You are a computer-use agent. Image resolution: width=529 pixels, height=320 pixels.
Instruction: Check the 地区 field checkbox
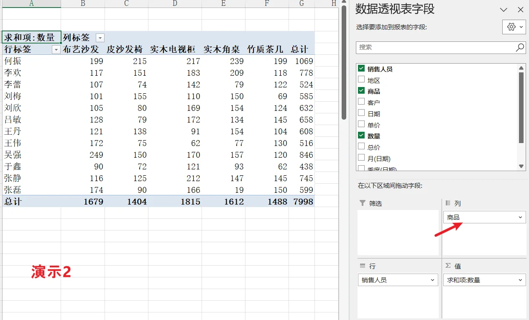coord(361,79)
